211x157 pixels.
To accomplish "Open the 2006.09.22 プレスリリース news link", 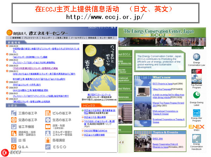I will point(34,63).
